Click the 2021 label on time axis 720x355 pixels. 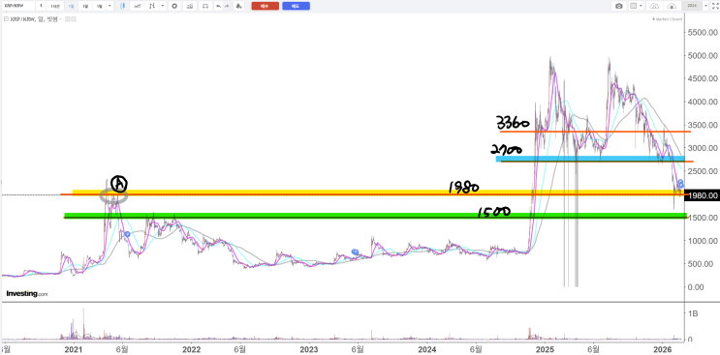pyautogui.click(x=74, y=349)
